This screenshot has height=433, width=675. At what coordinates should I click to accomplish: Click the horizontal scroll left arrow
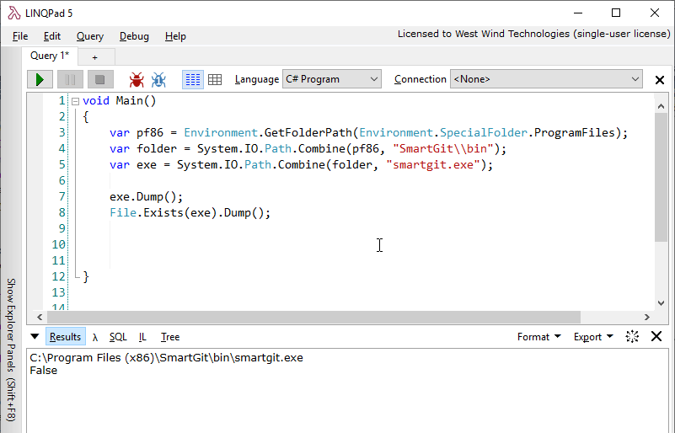40,318
